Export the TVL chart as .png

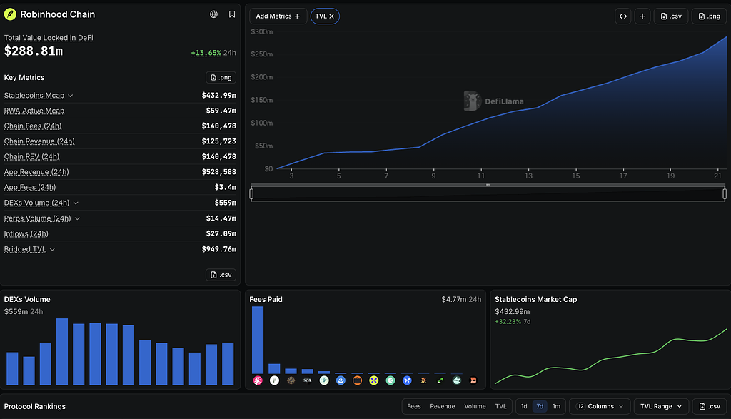coord(709,16)
